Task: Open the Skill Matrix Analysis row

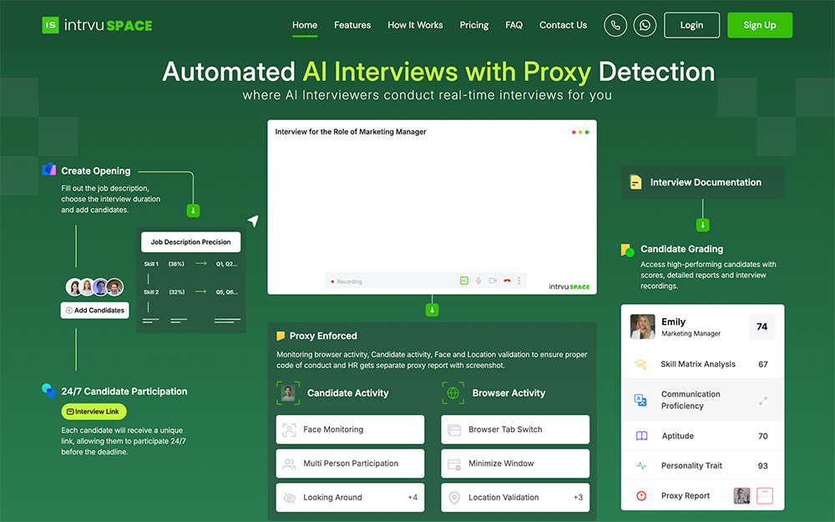Action: 702,364
